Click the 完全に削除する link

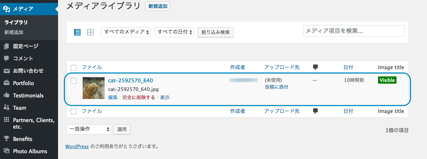coord(139,97)
